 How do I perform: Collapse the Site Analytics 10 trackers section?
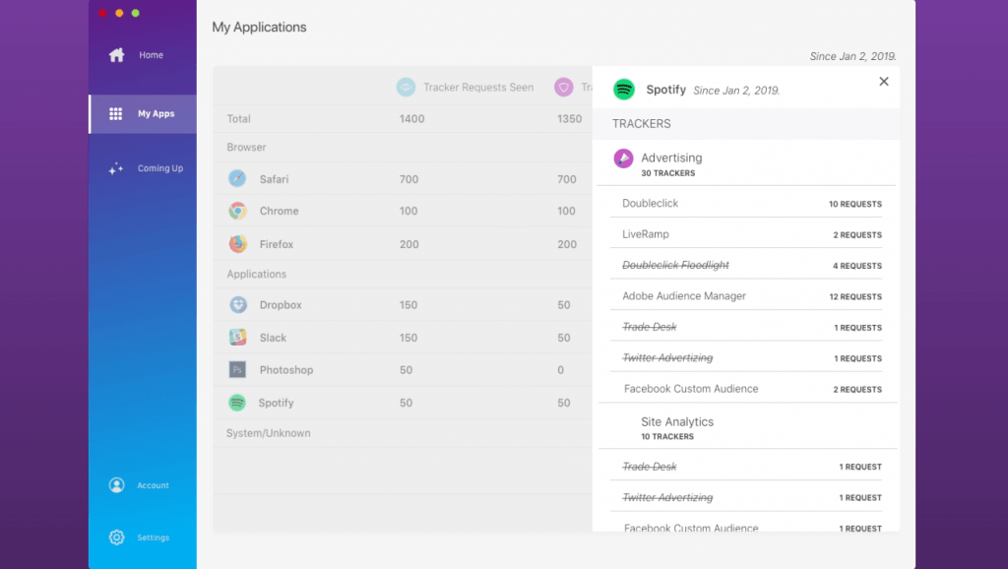746,427
